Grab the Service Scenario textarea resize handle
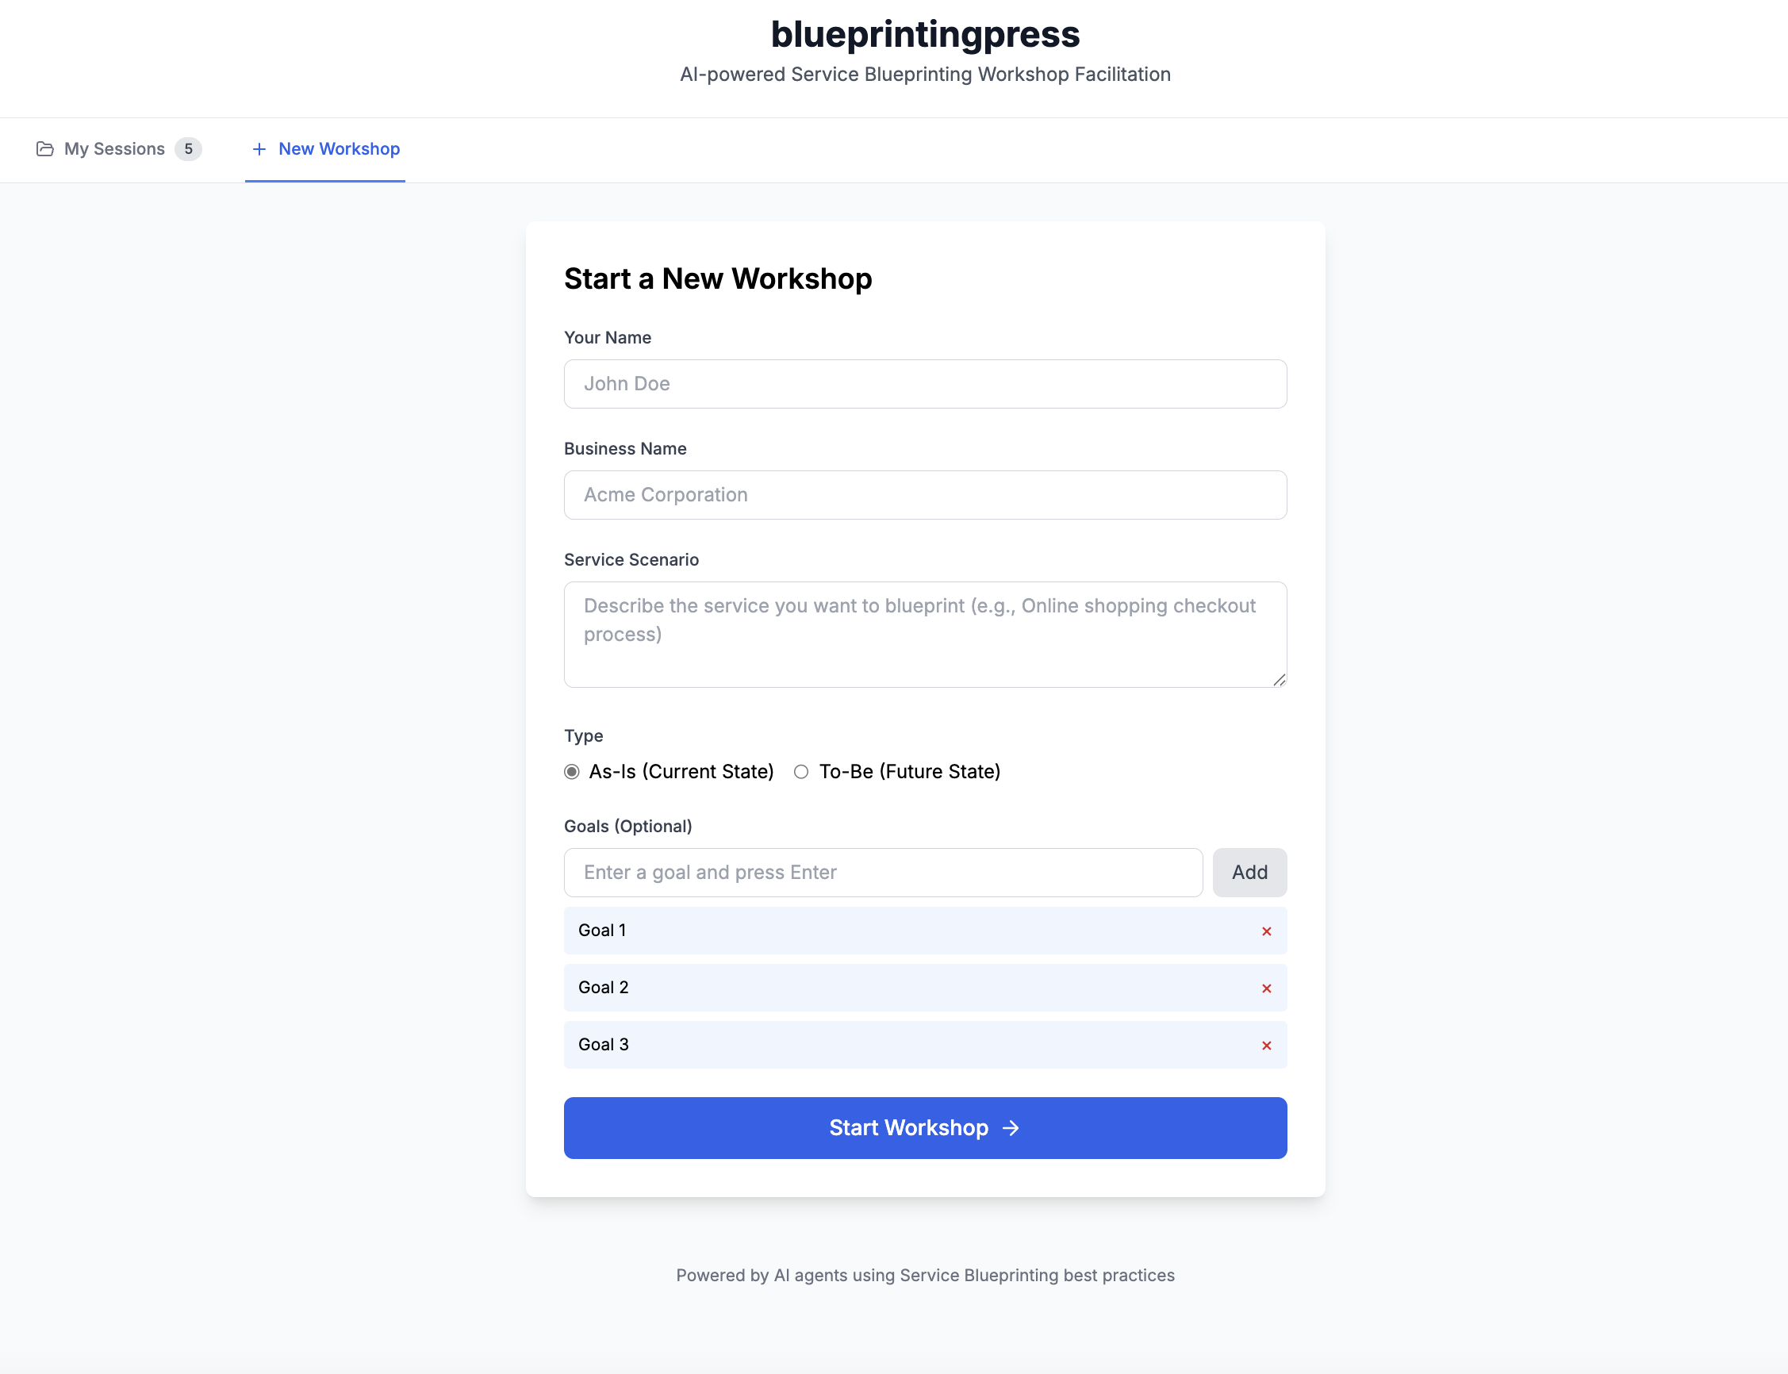The image size is (1788, 1374). pyautogui.click(x=1280, y=680)
